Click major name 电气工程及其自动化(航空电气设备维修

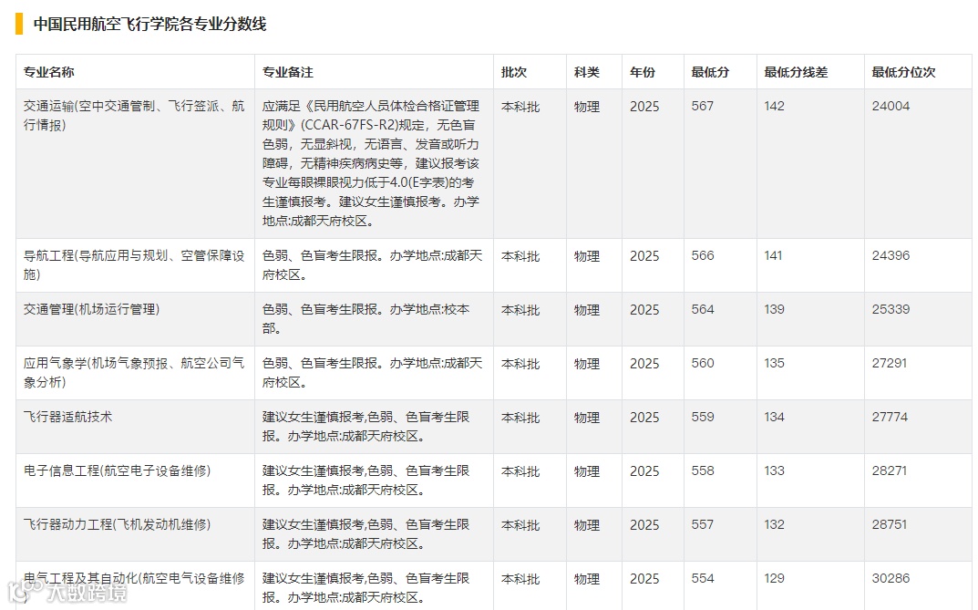[134, 578]
